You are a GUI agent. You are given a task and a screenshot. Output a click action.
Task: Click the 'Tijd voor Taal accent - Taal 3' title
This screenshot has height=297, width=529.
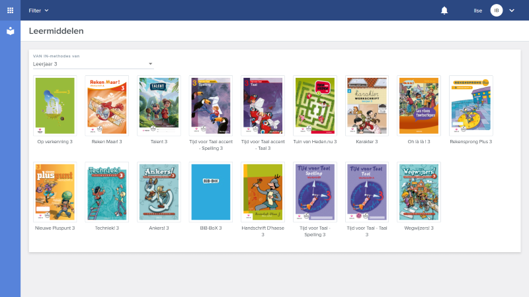263,145
